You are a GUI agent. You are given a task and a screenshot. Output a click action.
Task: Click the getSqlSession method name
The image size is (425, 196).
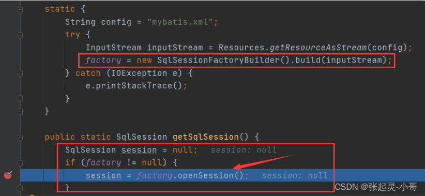click(x=206, y=137)
